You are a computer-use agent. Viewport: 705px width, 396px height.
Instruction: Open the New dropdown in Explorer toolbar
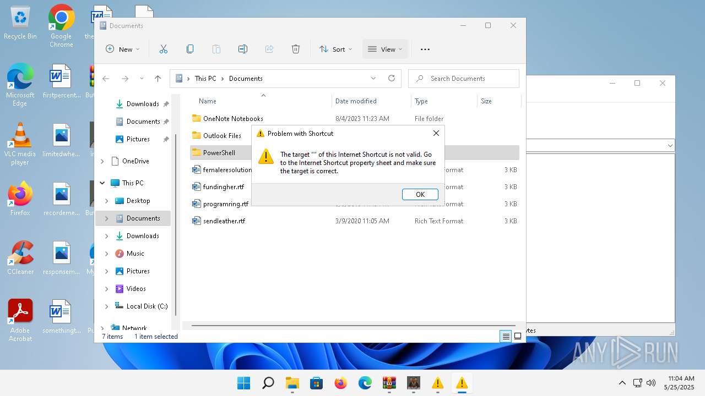pyautogui.click(x=123, y=49)
